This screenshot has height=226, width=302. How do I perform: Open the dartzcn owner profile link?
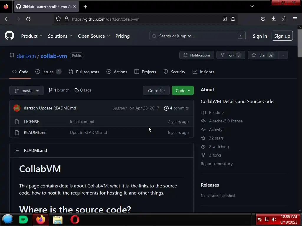point(26,56)
